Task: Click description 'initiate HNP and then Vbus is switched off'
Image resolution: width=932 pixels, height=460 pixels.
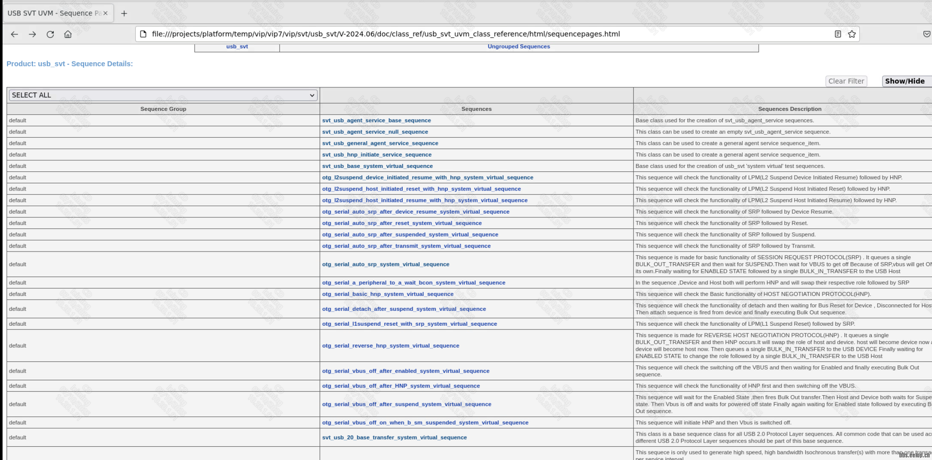Action: pos(713,422)
